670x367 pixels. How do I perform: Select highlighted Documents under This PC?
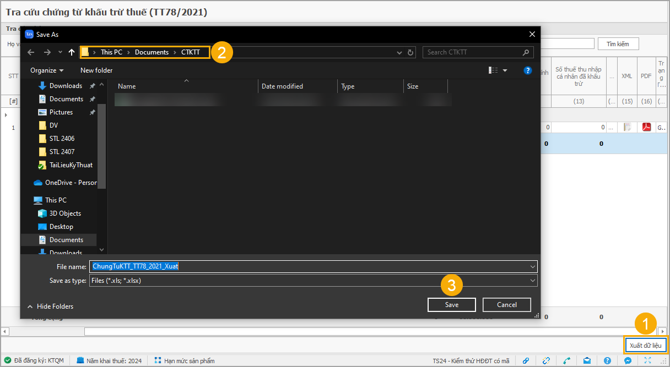pos(66,240)
